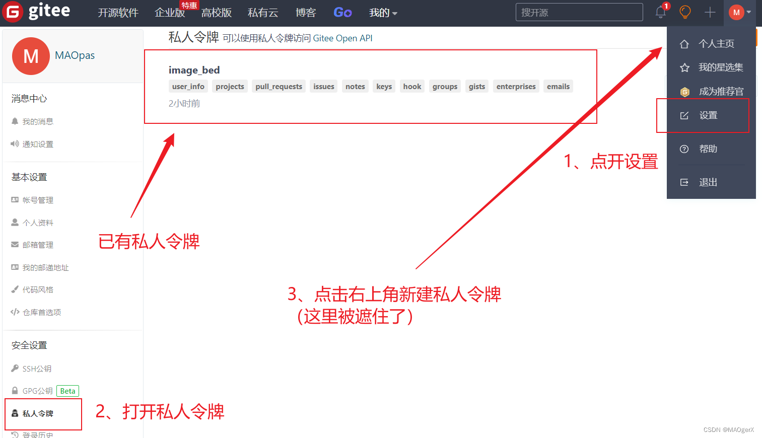Click the envelope icon beside 邮箱管理

coord(15,245)
